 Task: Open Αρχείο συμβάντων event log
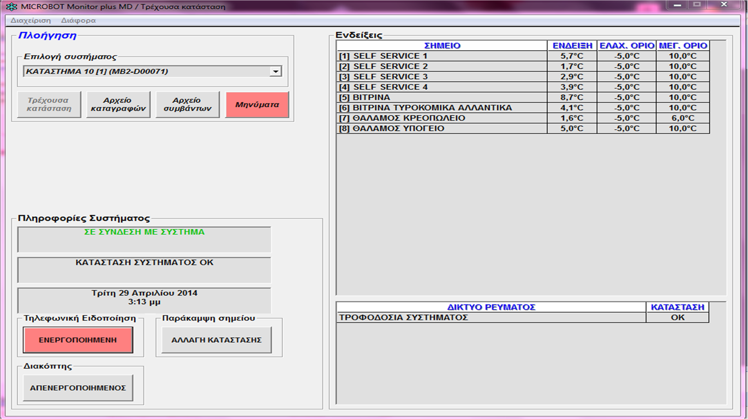(187, 104)
